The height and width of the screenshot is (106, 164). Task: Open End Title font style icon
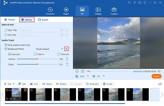tap(62, 35)
